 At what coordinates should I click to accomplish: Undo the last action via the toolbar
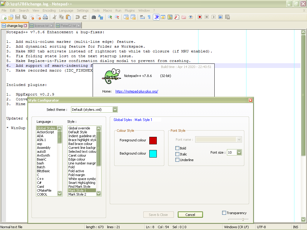click(78, 17)
